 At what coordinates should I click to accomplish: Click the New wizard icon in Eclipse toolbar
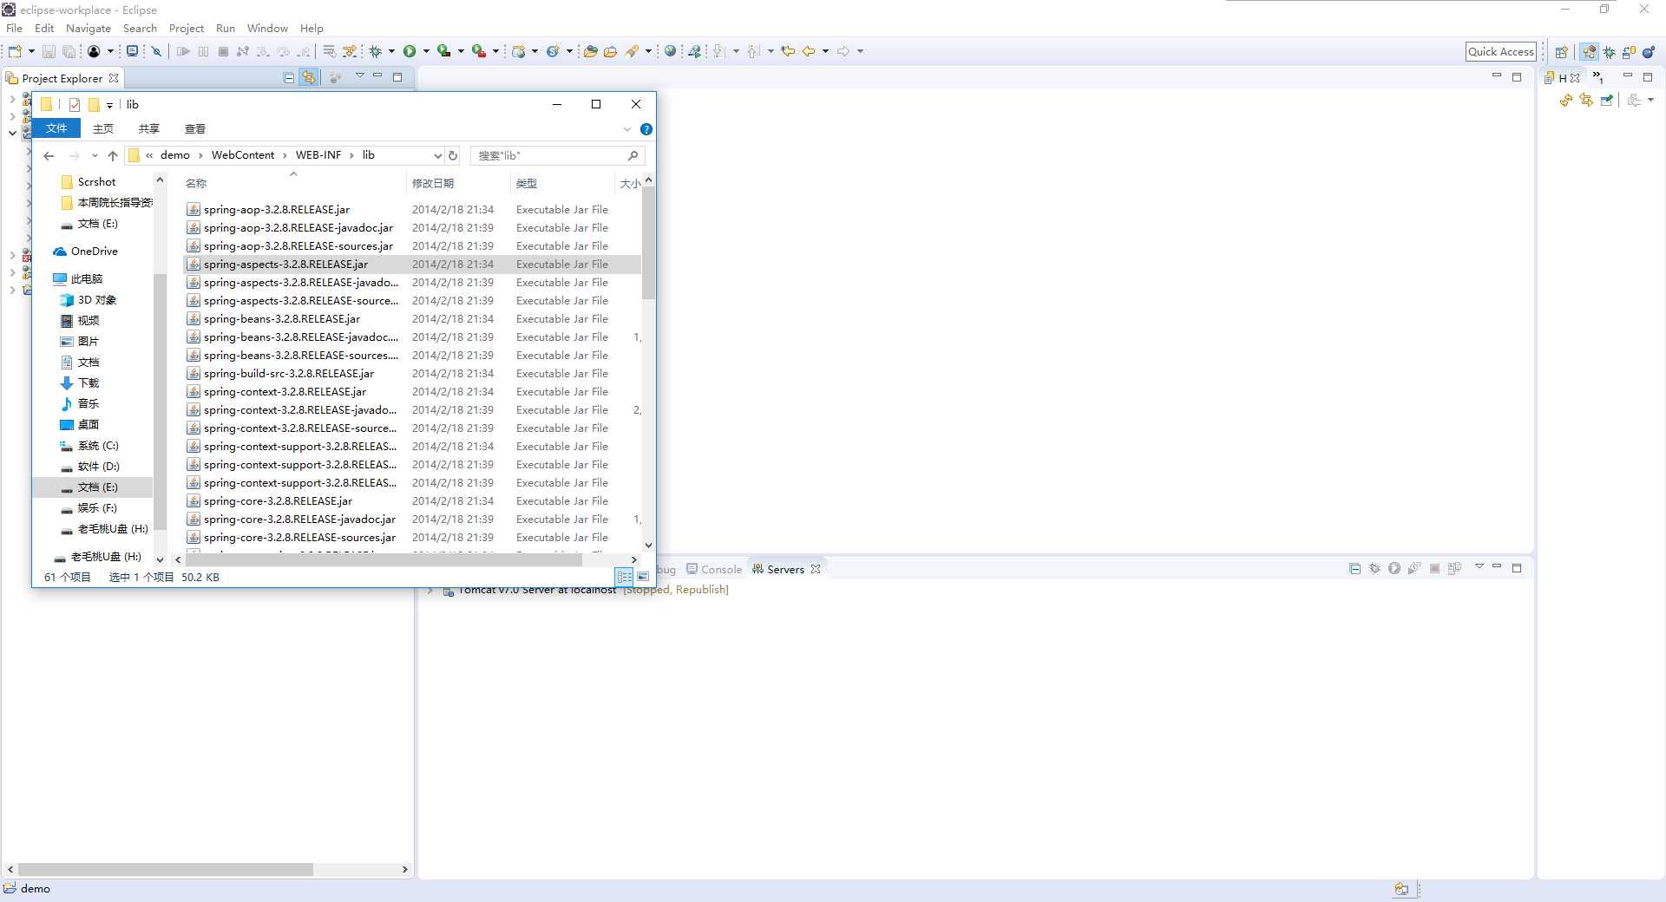click(15, 51)
